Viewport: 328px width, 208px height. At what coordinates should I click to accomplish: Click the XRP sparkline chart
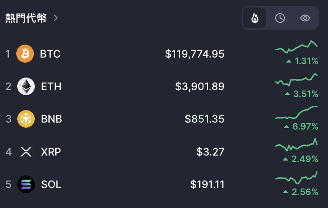coord(296,145)
